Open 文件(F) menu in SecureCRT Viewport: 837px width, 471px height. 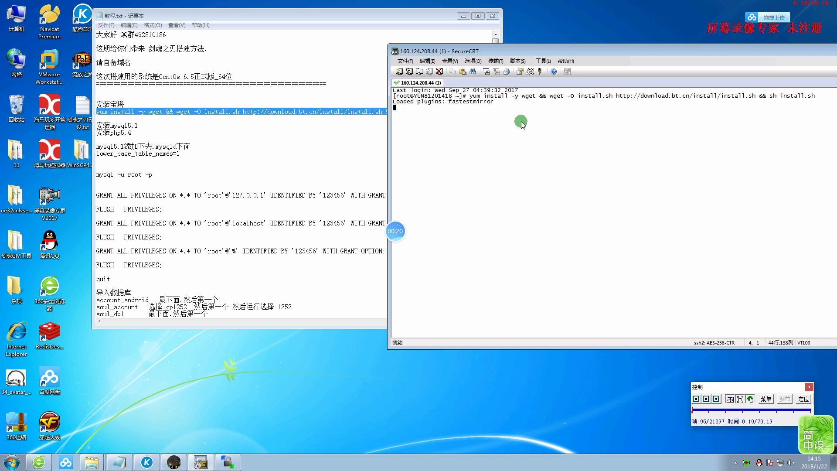coord(405,61)
